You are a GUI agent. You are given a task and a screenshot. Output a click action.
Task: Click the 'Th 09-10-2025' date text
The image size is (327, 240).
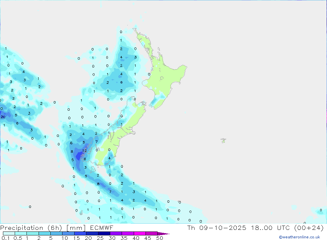coord(216,228)
